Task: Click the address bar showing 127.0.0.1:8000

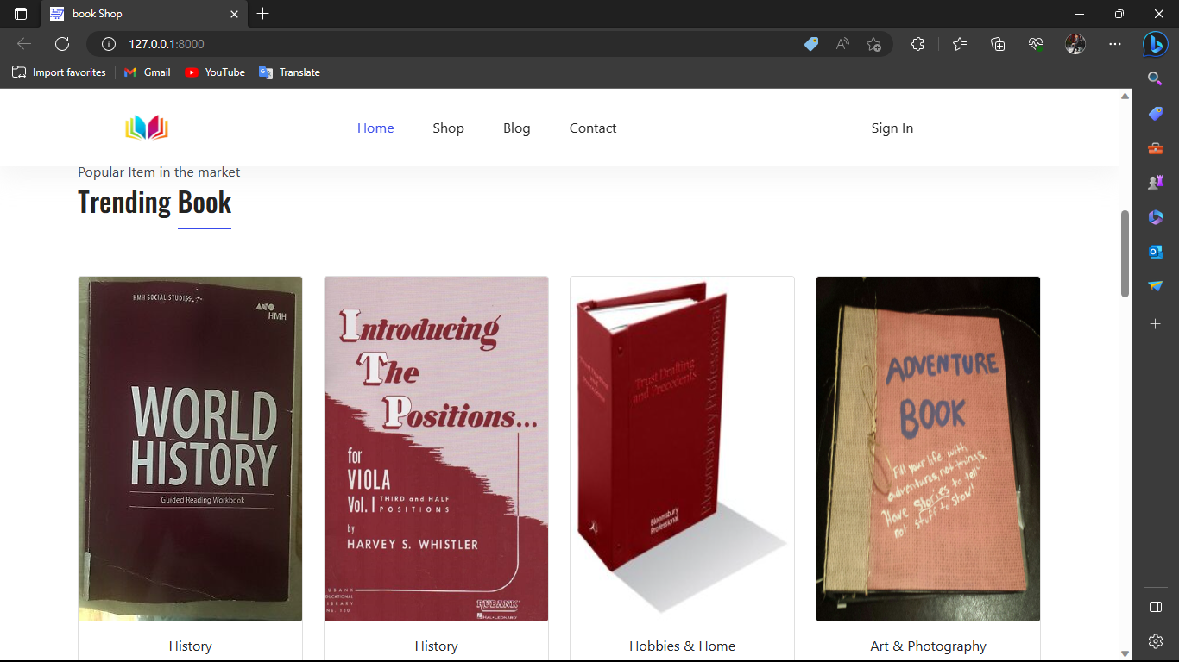Action: (432, 44)
